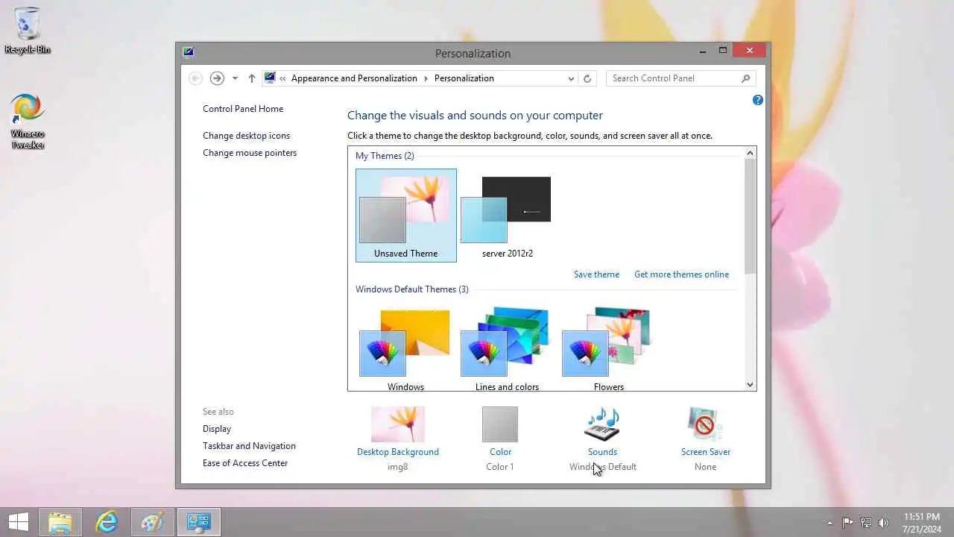Image resolution: width=954 pixels, height=537 pixels.
Task: Launch Internet Explorer from the taskbar
Action: [107, 522]
